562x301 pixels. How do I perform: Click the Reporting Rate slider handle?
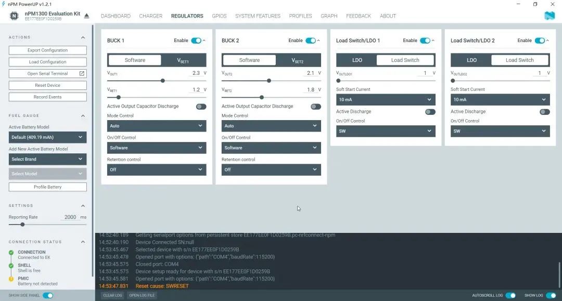point(22,225)
